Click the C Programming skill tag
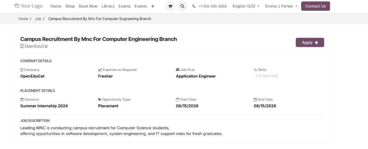This screenshot has width=368, height=149. (x=267, y=76)
